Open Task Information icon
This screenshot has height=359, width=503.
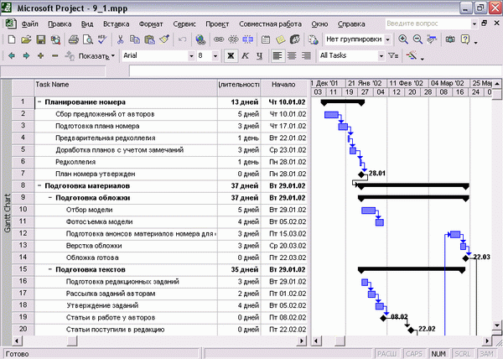tap(266, 39)
